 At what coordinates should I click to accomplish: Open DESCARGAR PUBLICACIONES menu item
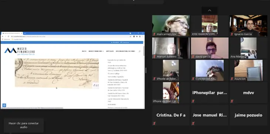(x=125, y=51)
